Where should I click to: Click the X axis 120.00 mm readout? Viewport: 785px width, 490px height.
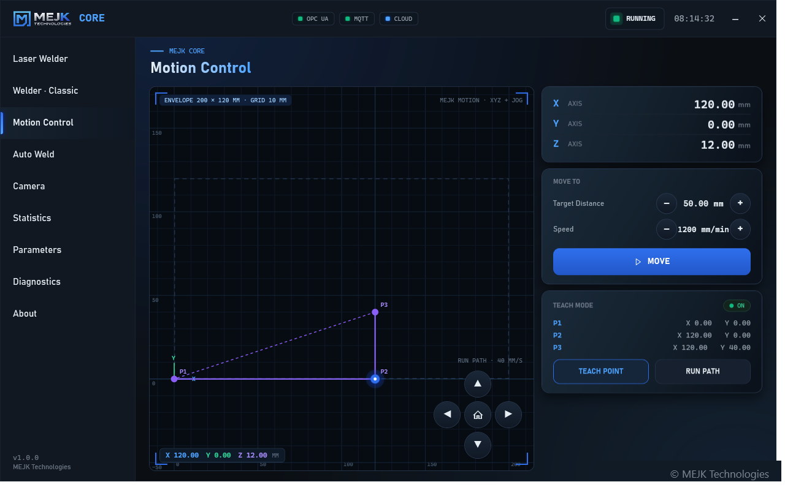point(652,104)
